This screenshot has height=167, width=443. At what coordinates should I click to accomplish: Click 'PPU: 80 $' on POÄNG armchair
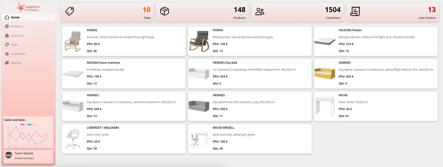[x=93, y=44]
